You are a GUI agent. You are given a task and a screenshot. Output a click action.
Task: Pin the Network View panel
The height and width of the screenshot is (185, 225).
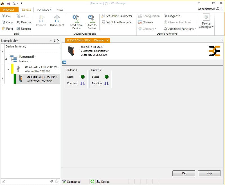(x=55, y=41)
